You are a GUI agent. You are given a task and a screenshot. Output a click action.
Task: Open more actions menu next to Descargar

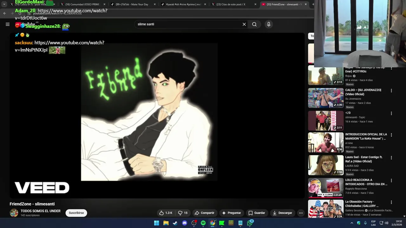point(301,213)
